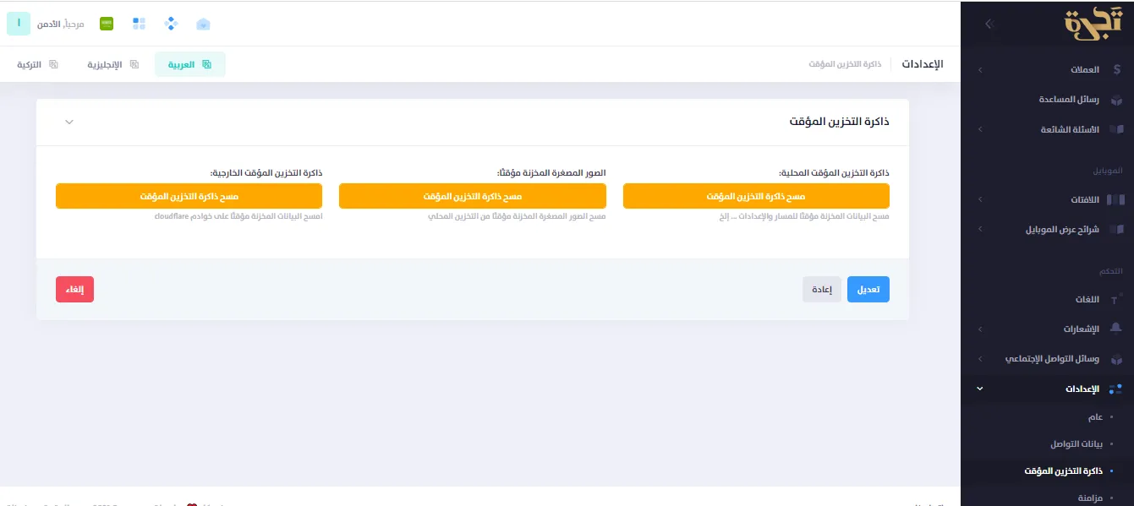Select the التركية language tab
1134x506 pixels.
pyautogui.click(x=36, y=64)
